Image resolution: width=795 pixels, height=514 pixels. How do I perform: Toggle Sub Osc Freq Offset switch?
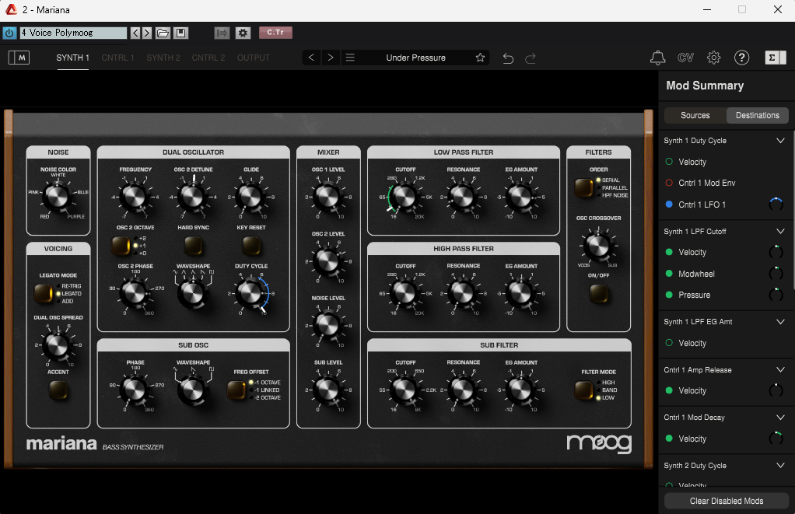pos(236,390)
